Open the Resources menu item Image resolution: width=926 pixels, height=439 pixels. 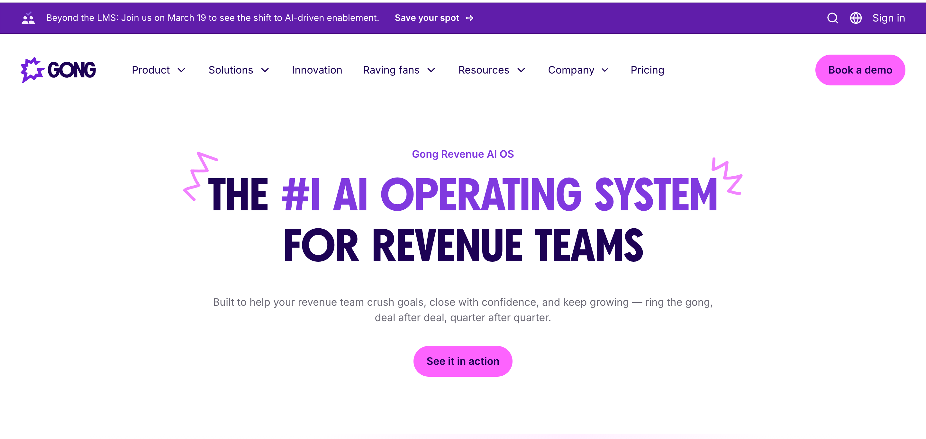(484, 70)
